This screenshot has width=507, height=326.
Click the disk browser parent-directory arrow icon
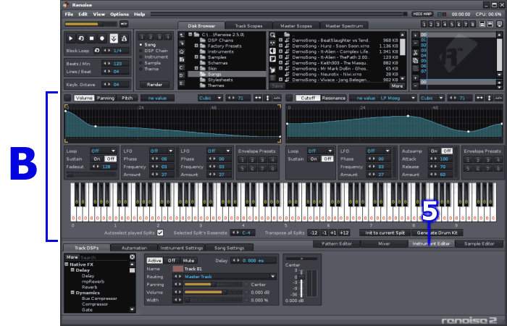coord(182,35)
